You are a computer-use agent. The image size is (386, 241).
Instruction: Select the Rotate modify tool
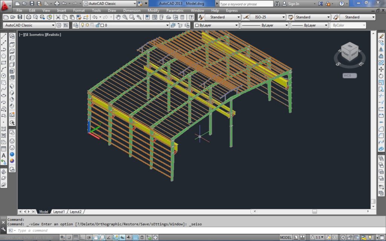381,76
